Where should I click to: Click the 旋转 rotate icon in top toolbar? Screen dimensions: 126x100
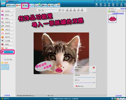point(109,5)
